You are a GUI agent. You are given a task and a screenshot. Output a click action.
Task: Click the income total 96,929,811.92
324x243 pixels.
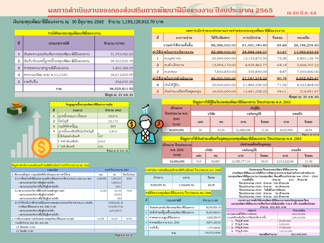[121, 89]
